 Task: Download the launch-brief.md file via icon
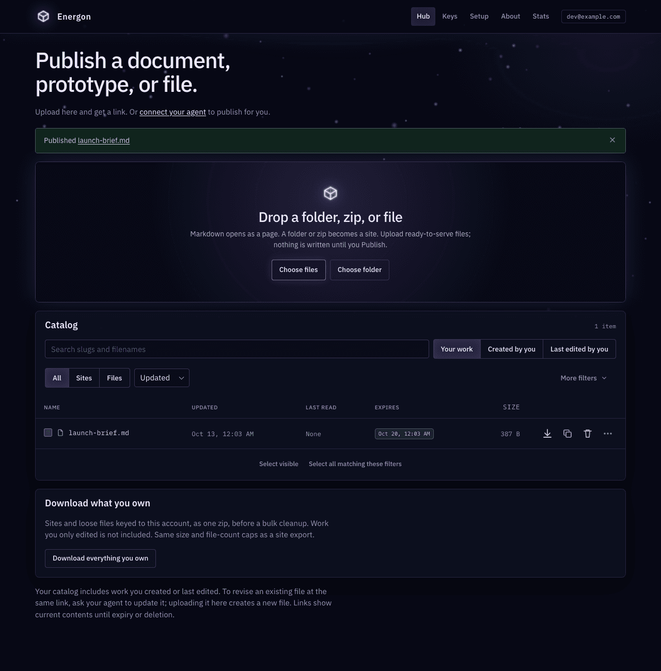pyautogui.click(x=547, y=434)
